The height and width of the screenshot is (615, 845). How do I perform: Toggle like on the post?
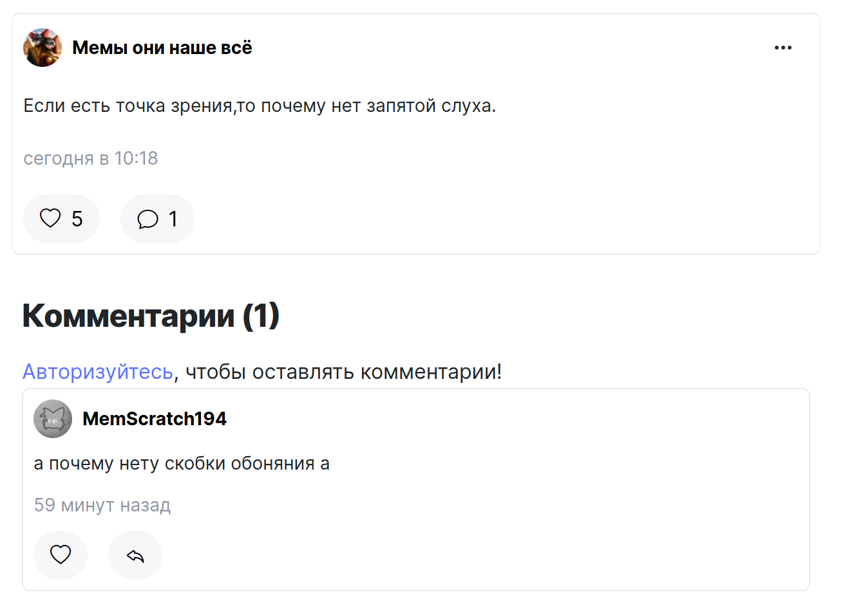coord(61,218)
